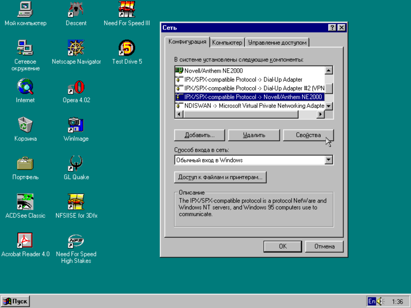The height and width of the screenshot is (308, 411).
Task: Click the volume speaker icon in tray
Action: tap(381, 301)
